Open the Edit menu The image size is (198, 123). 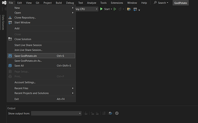click(20, 3)
